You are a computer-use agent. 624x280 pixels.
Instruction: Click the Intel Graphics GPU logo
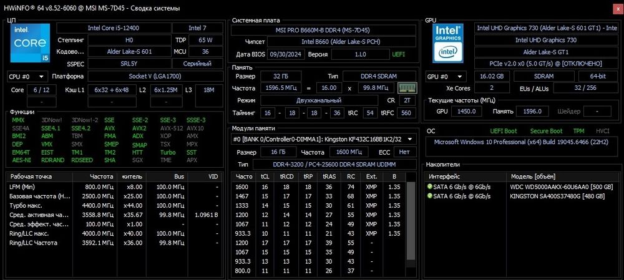coord(448,44)
